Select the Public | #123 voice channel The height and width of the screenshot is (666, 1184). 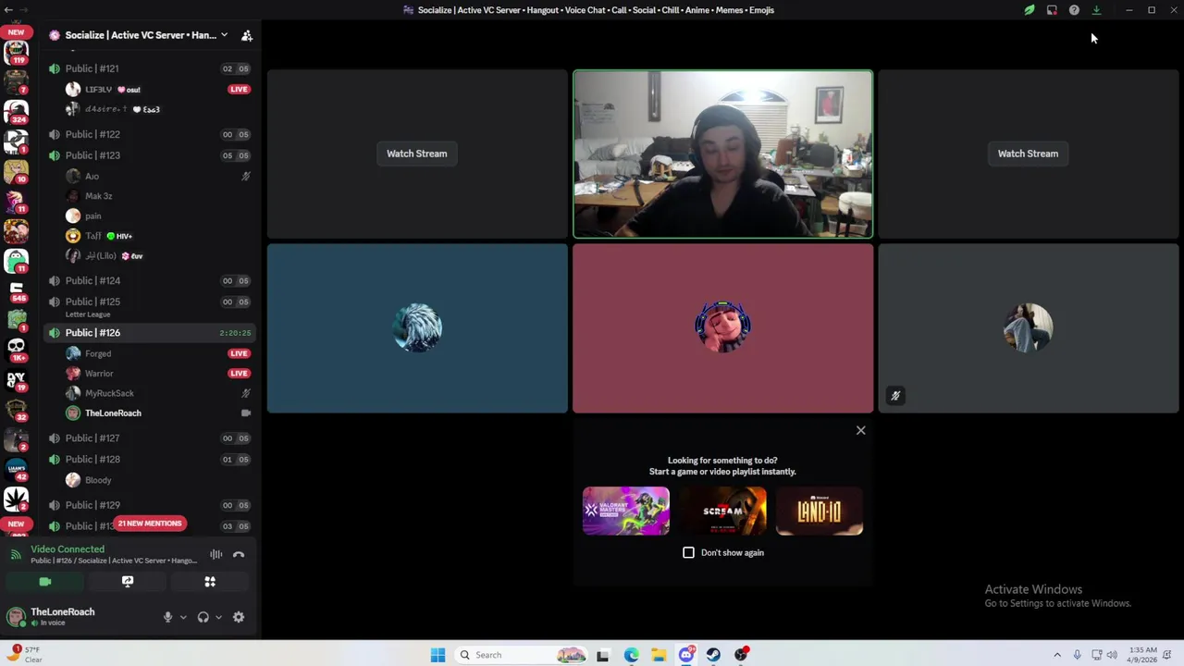tap(149, 155)
